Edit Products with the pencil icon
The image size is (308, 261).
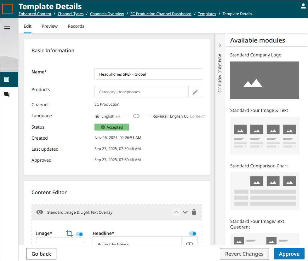pos(195,92)
